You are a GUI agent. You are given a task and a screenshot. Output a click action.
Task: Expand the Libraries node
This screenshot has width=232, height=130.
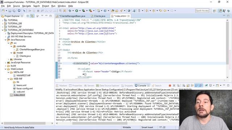pos(8,59)
